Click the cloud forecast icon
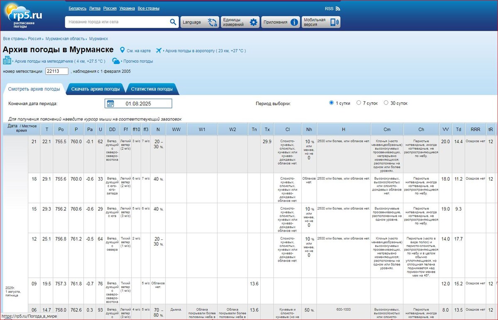Image resolution: width=498 pixels, height=320 pixels. pyautogui.click(x=116, y=61)
